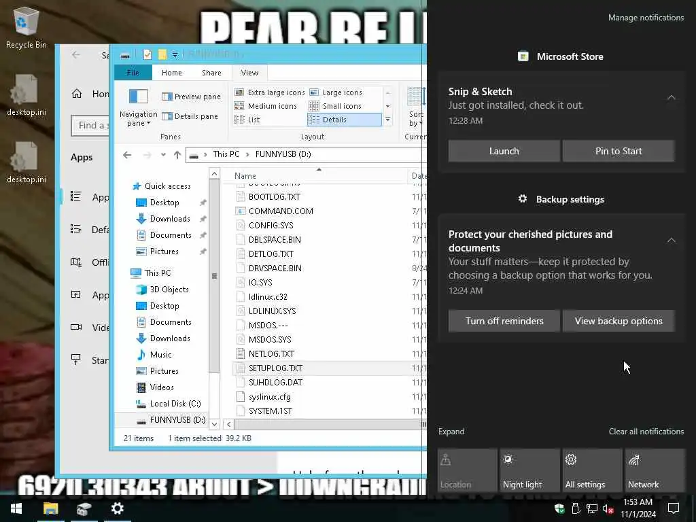The height and width of the screenshot is (522, 696).
Task: Click navigation pane scroll up arrow
Action: [x=214, y=173]
